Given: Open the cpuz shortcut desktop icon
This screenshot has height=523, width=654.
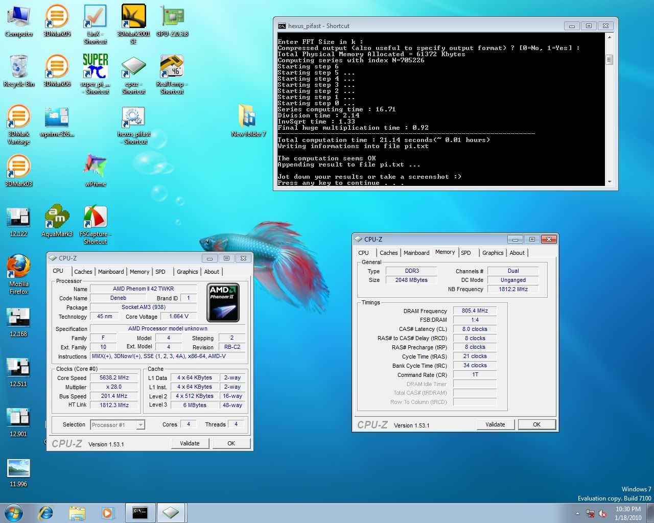Looking at the screenshot, I should 133,74.
